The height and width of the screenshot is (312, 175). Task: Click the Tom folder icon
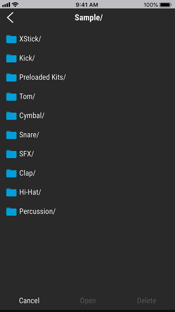(x=11, y=97)
